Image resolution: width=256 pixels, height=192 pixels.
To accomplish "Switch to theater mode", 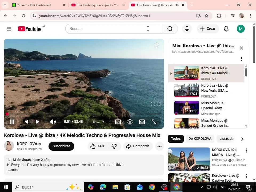I will coord(142,122).
